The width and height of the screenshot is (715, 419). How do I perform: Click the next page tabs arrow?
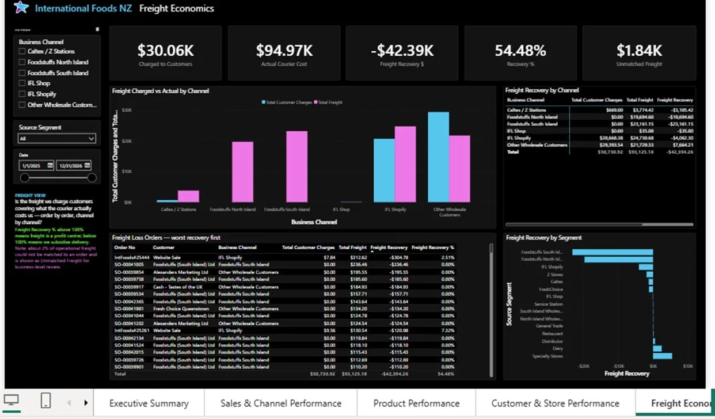86,403
